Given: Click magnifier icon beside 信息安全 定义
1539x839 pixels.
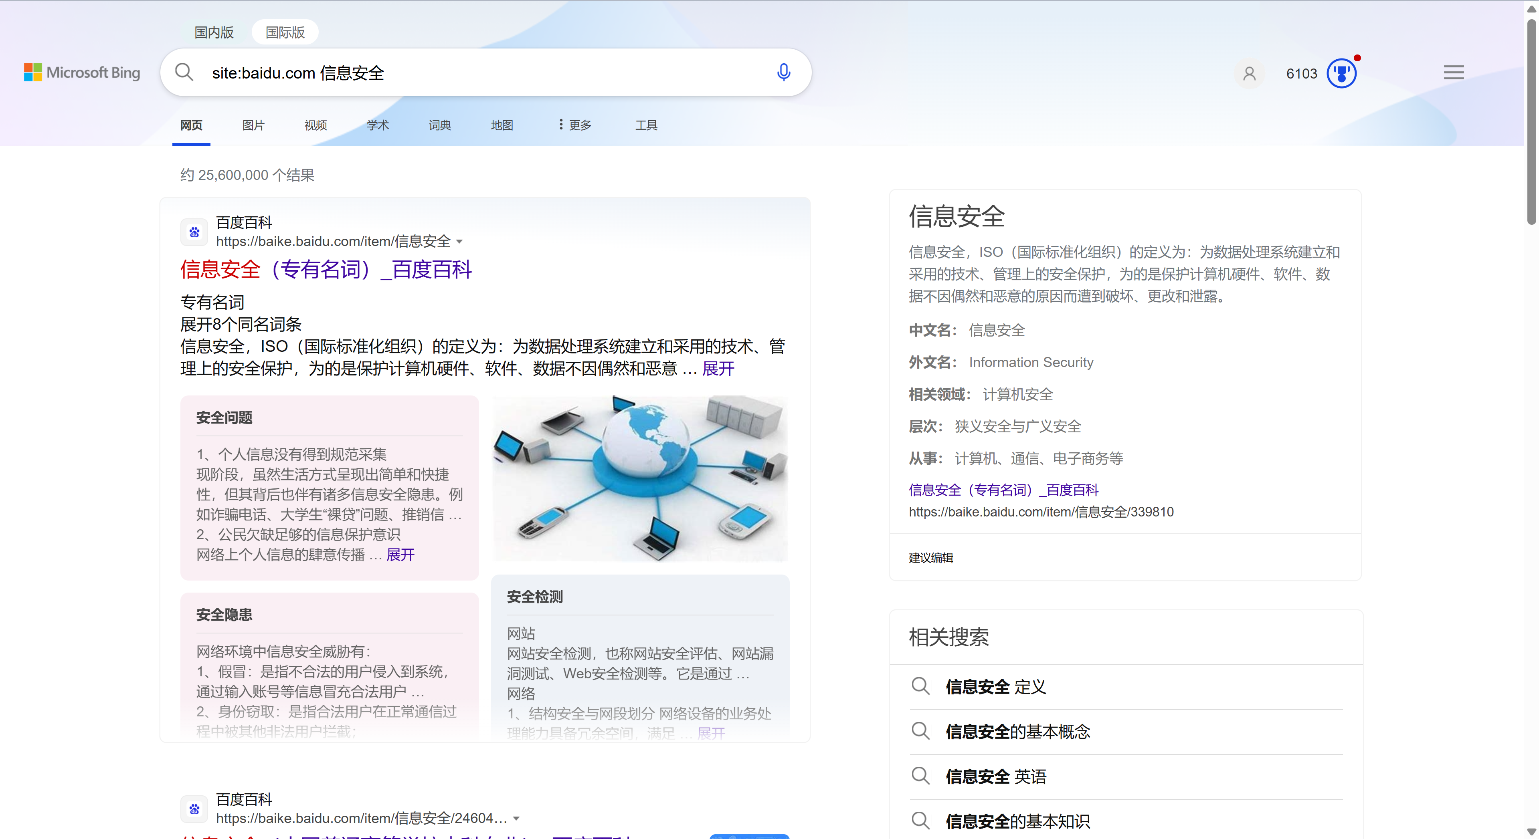Looking at the screenshot, I should pyautogui.click(x=920, y=686).
